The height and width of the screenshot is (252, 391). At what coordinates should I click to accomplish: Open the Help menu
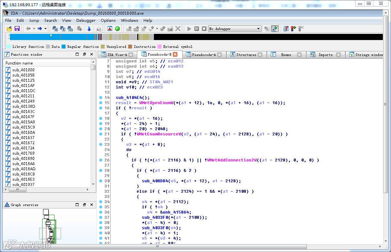click(148, 21)
